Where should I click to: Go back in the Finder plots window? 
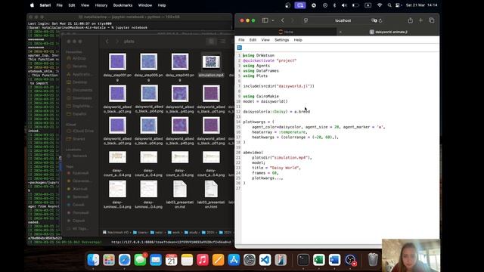[x=107, y=42]
